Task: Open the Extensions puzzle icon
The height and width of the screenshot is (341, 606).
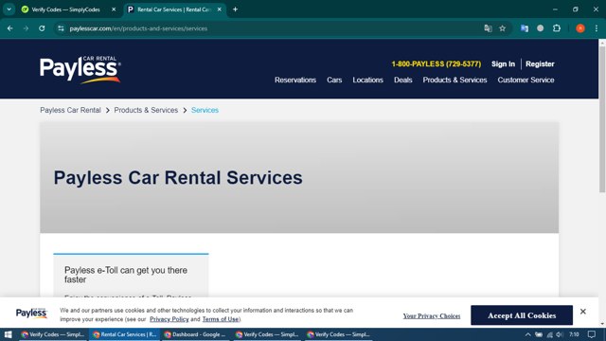Action: coord(557,28)
